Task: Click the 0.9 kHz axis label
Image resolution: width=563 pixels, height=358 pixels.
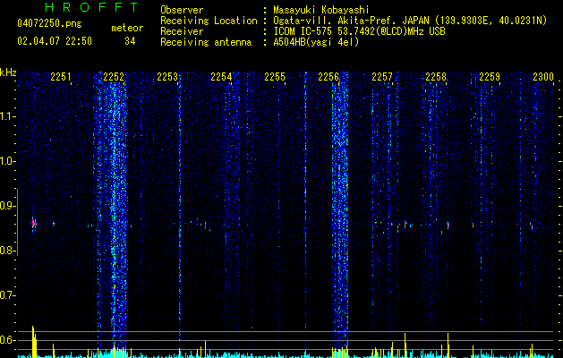Action: (x=7, y=206)
